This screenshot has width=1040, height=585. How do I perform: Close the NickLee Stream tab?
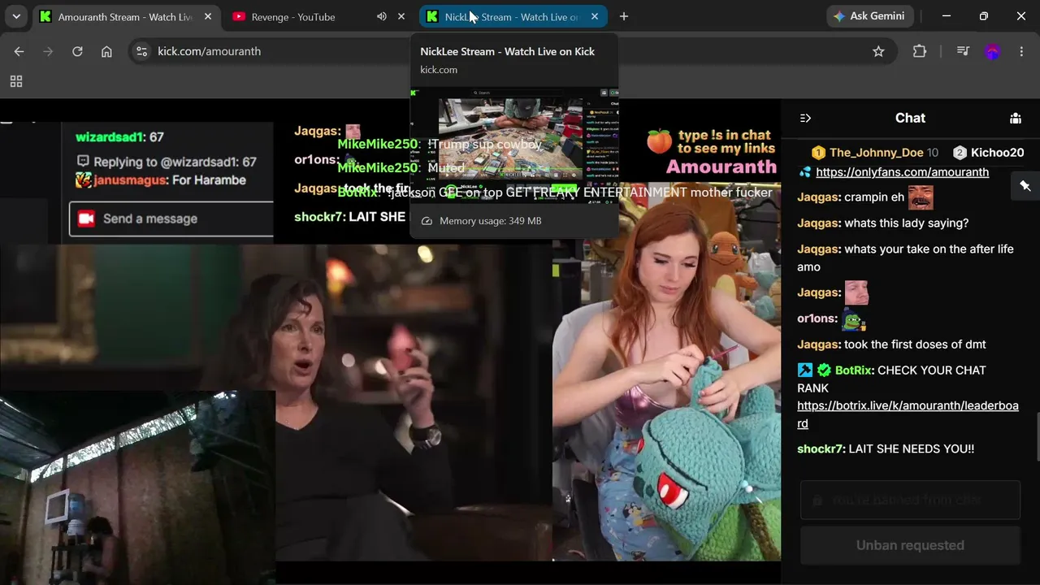(x=594, y=16)
